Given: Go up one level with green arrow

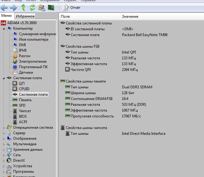Looking at the screenshot, I should click(x=23, y=7).
